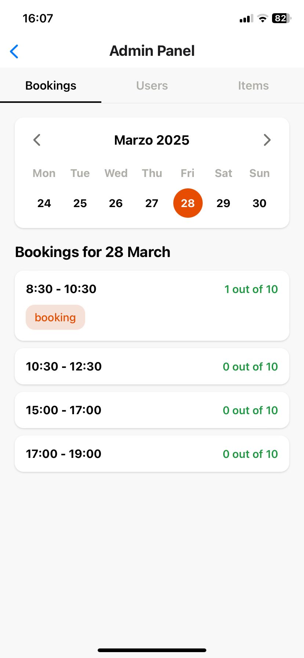Tap the highlighted day 28
304x658 pixels.
click(188, 203)
